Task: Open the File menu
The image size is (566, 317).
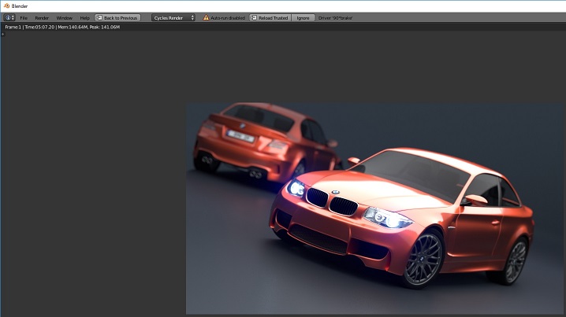Action: tap(24, 18)
